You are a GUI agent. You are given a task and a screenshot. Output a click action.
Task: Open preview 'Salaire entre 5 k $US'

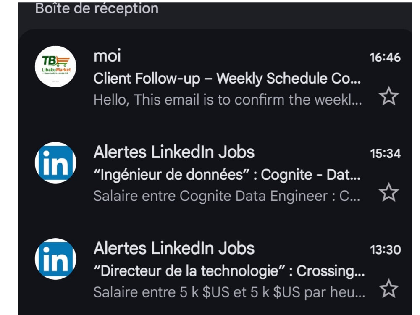click(x=229, y=292)
